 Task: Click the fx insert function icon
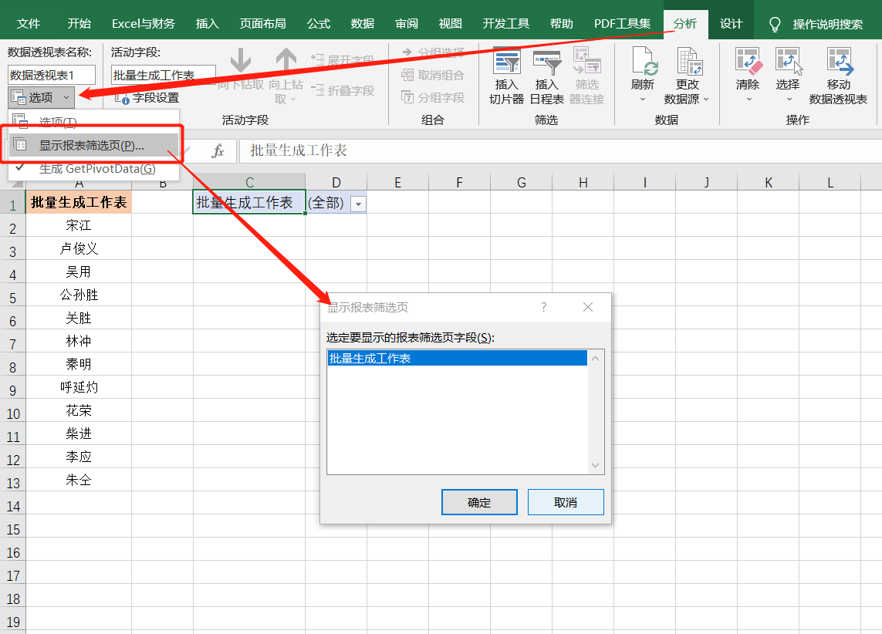pyautogui.click(x=218, y=150)
